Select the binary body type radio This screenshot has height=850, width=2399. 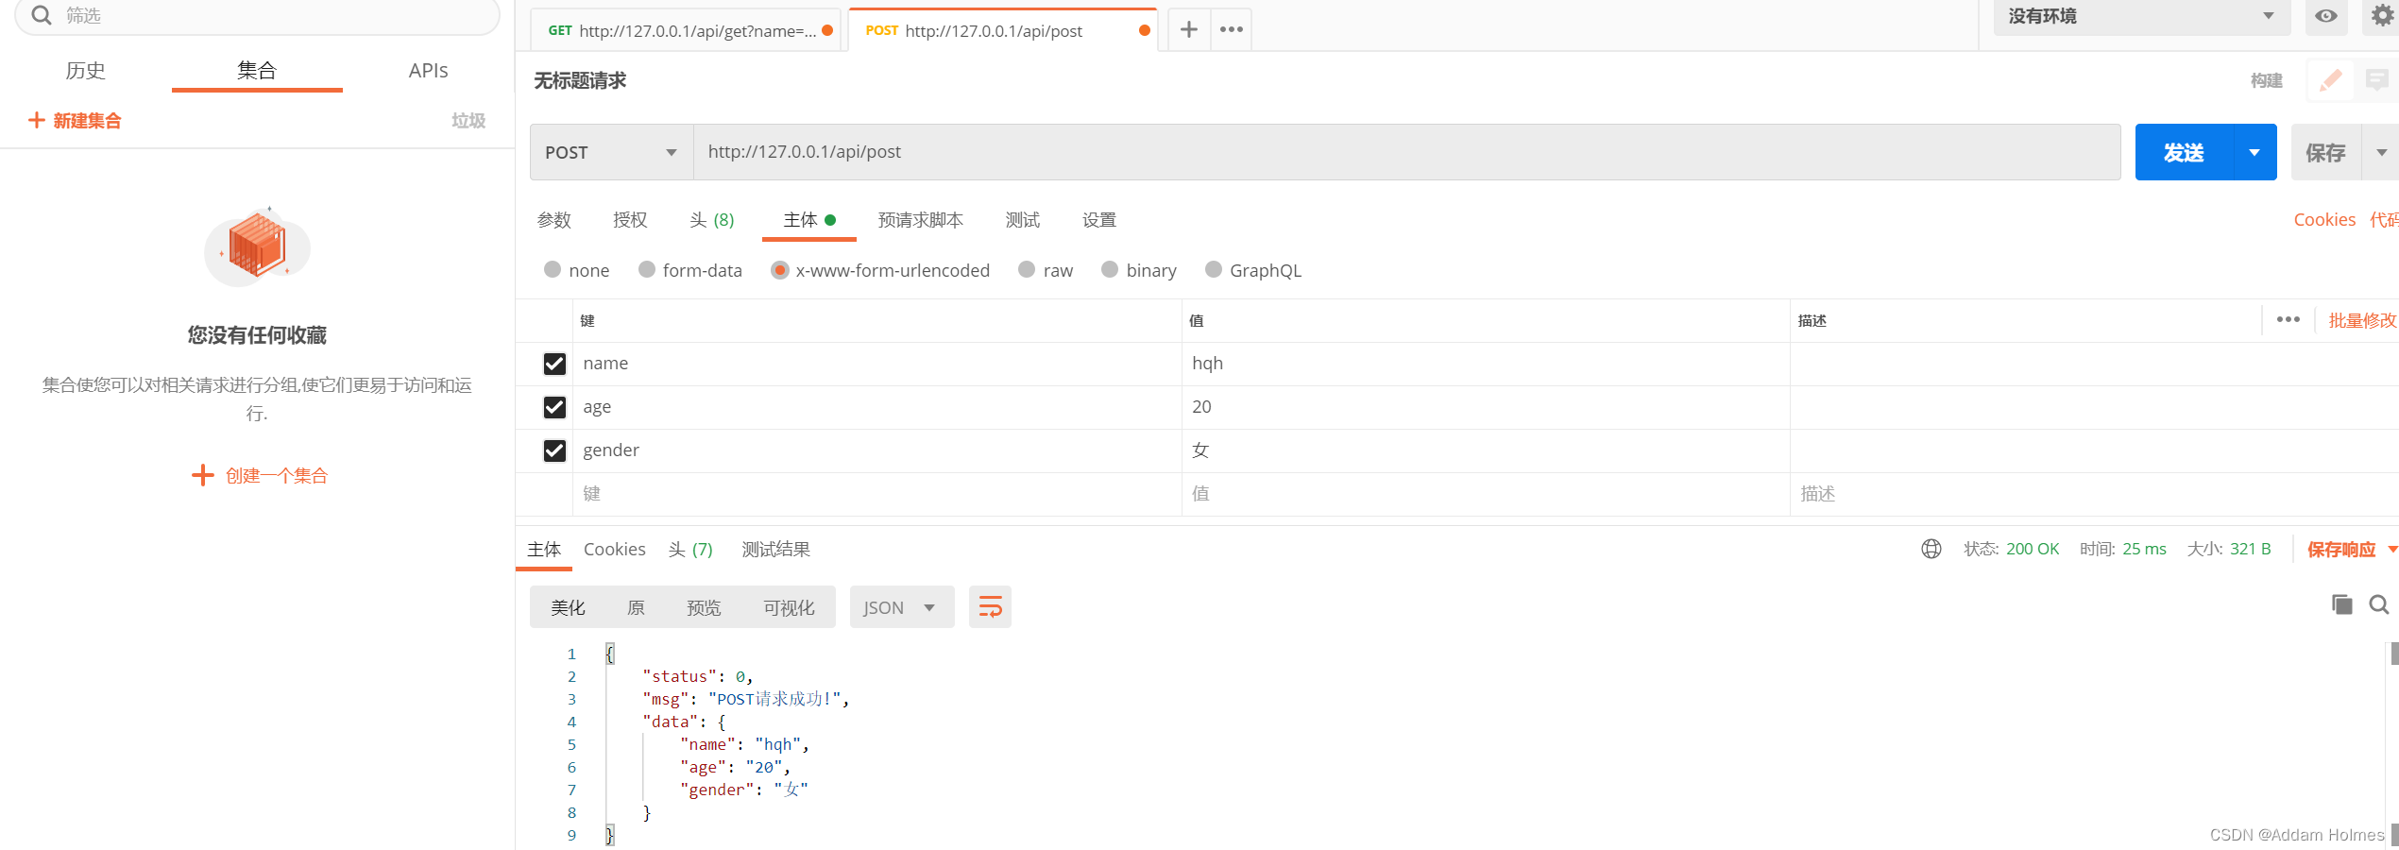pos(1110,269)
